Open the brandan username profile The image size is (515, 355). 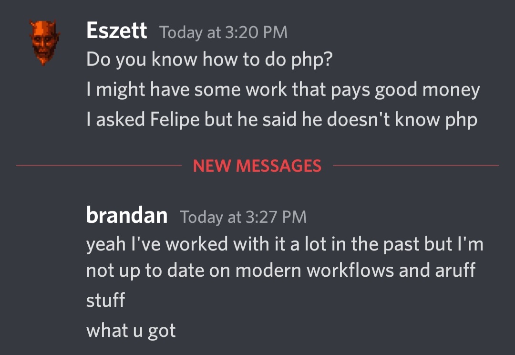(x=127, y=216)
